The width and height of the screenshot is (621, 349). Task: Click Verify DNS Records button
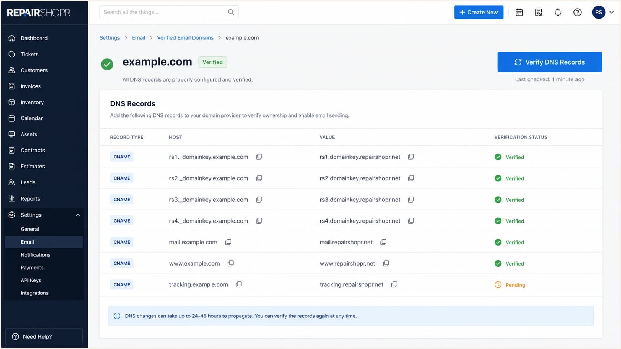click(550, 62)
